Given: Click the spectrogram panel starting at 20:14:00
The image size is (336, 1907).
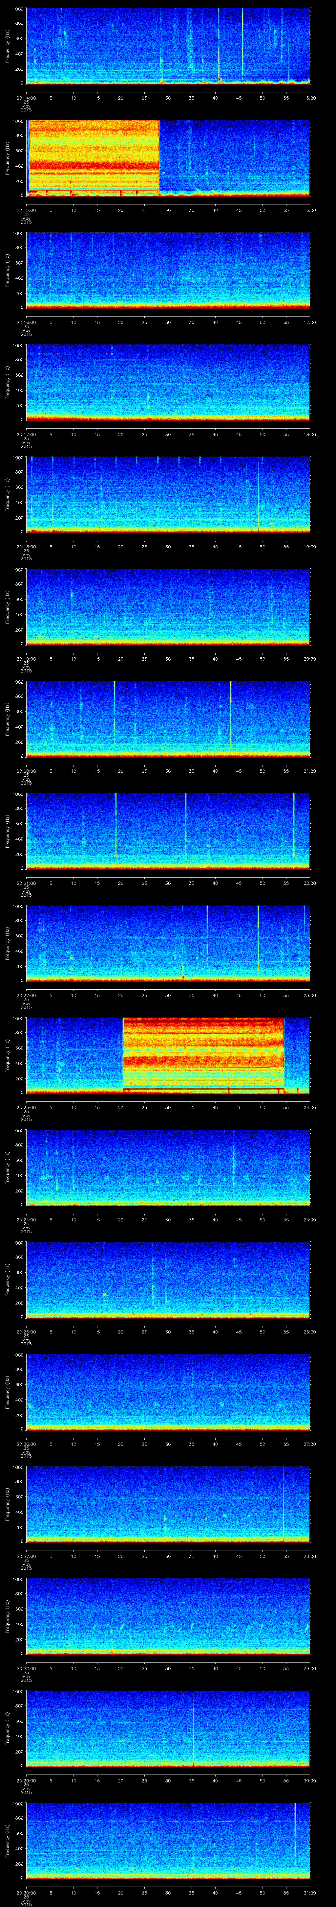Looking at the screenshot, I should tap(168, 46).
